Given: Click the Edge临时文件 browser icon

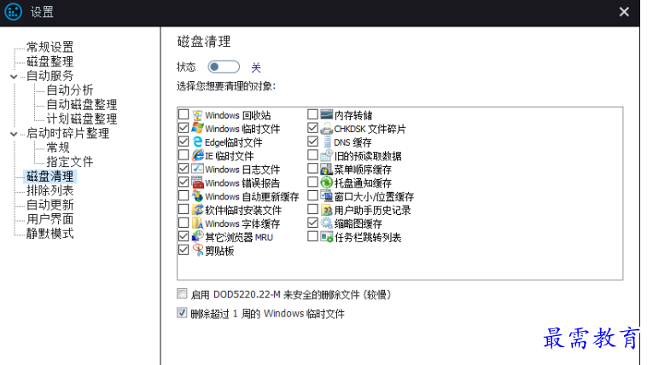Looking at the screenshot, I should coord(198,142).
